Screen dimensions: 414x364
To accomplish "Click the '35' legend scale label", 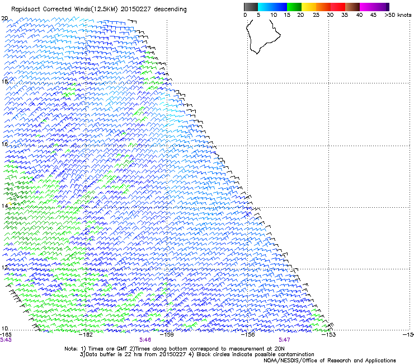I will (x=345, y=15).
